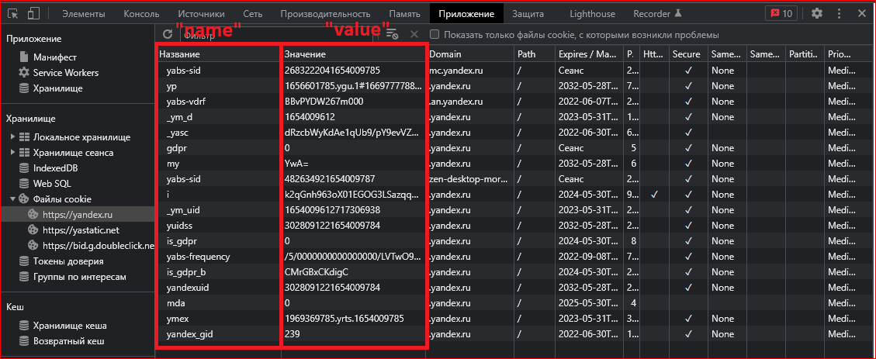Select the https://yastatic.net cookie source
Viewport: 876px width, 359px height.
click(x=81, y=230)
